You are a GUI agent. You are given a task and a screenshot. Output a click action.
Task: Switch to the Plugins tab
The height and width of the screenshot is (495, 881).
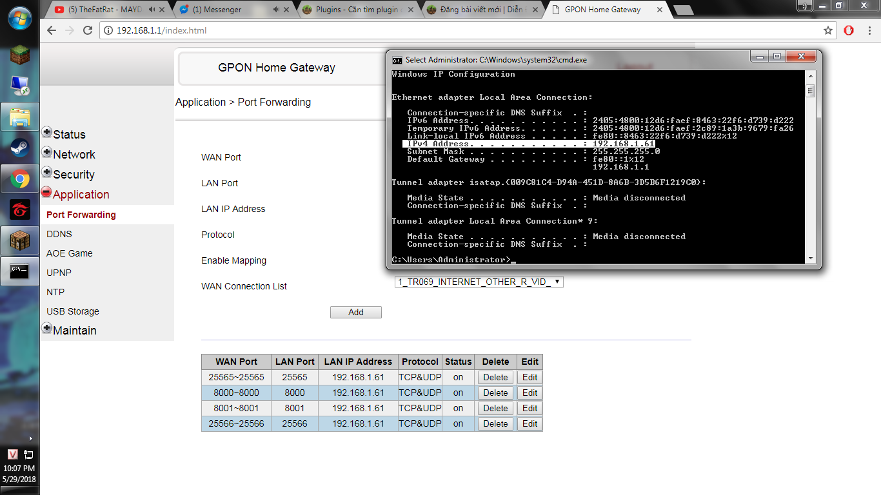click(x=358, y=10)
